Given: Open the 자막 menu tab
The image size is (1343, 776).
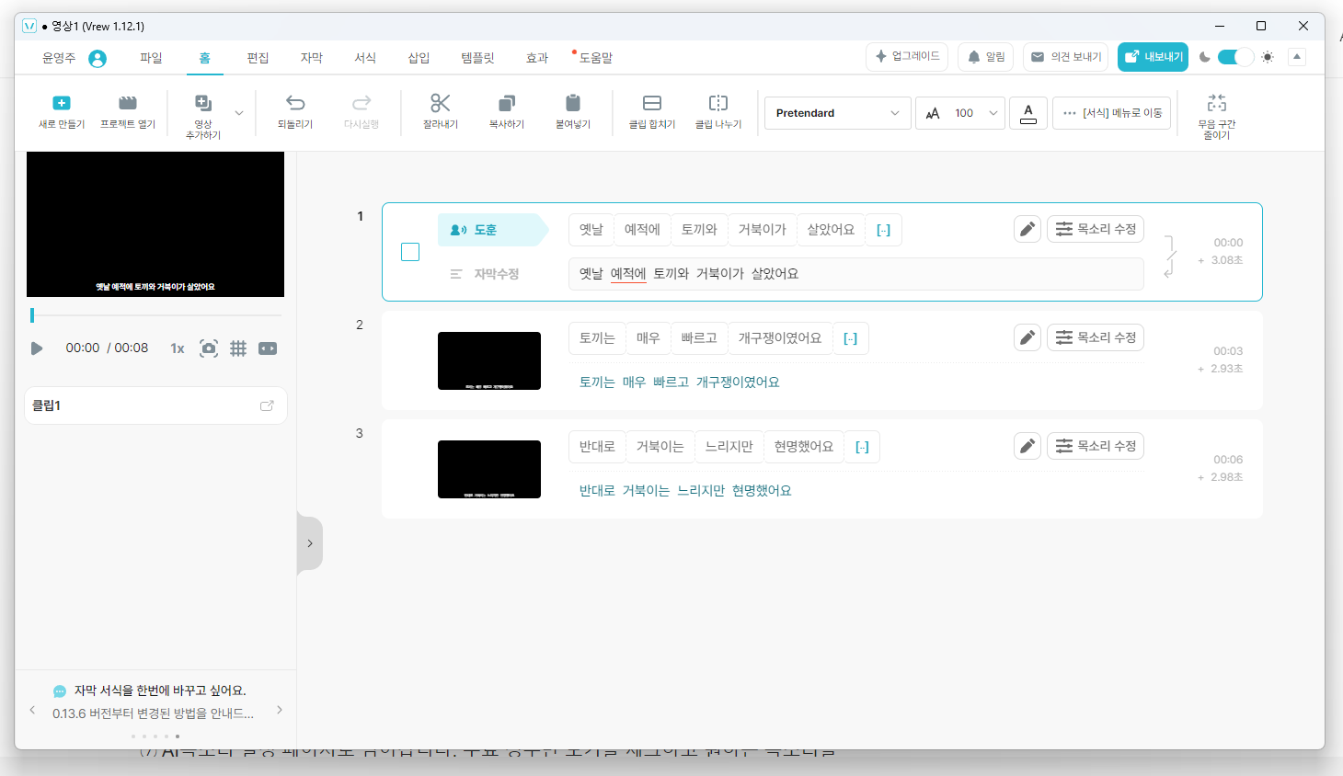Looking at the screenshot, I should point(312,58).
